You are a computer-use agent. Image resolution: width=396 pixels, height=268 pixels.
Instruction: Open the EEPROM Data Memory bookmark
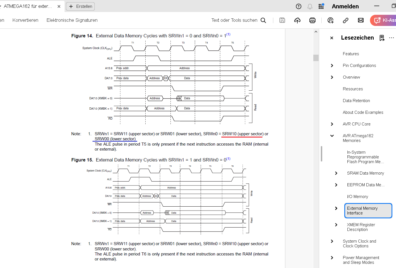(366, 185)
